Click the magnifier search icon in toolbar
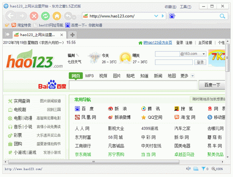 [222, 16]
